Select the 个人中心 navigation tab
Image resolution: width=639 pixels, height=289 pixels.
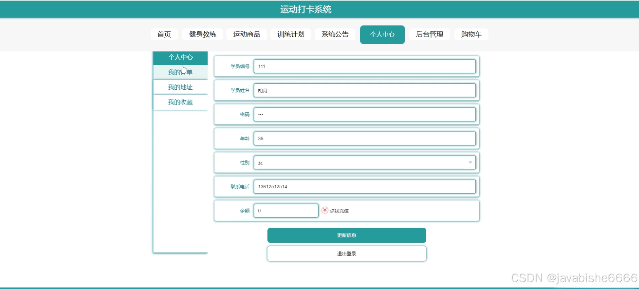click(x=382, y=34)
